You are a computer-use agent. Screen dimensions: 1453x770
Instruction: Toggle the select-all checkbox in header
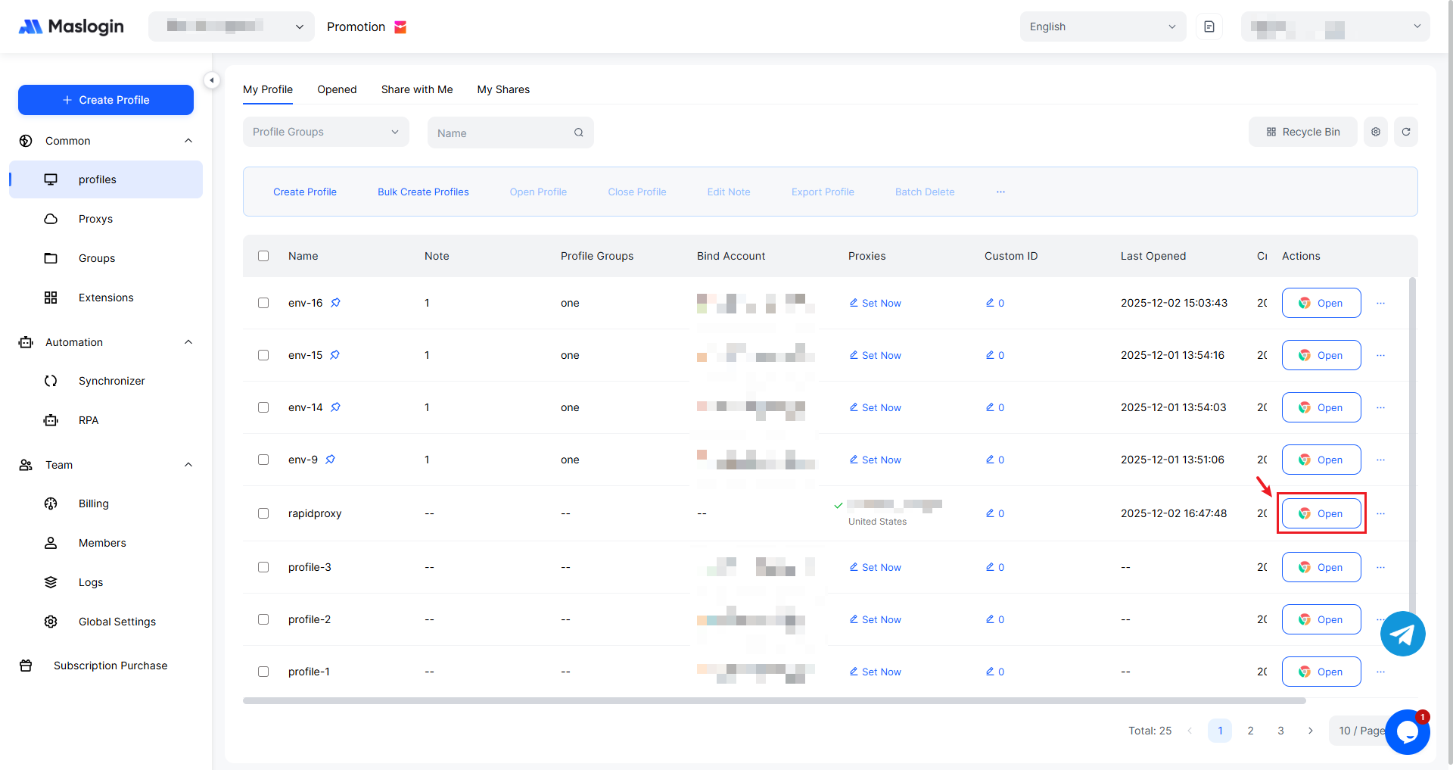[x=263, y=256]
